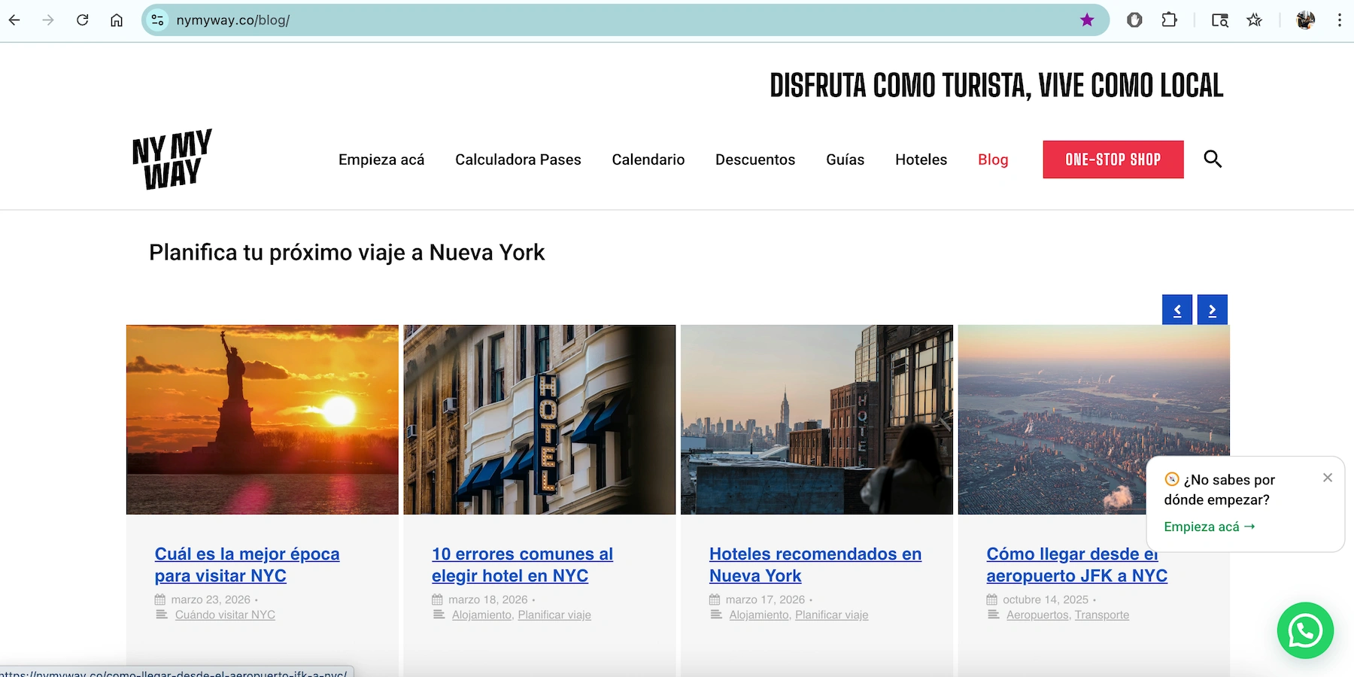Viewport: 1354px width, 677px height.
Task: Open the browser extensions puzzle icon
Action: point(1169,20)
